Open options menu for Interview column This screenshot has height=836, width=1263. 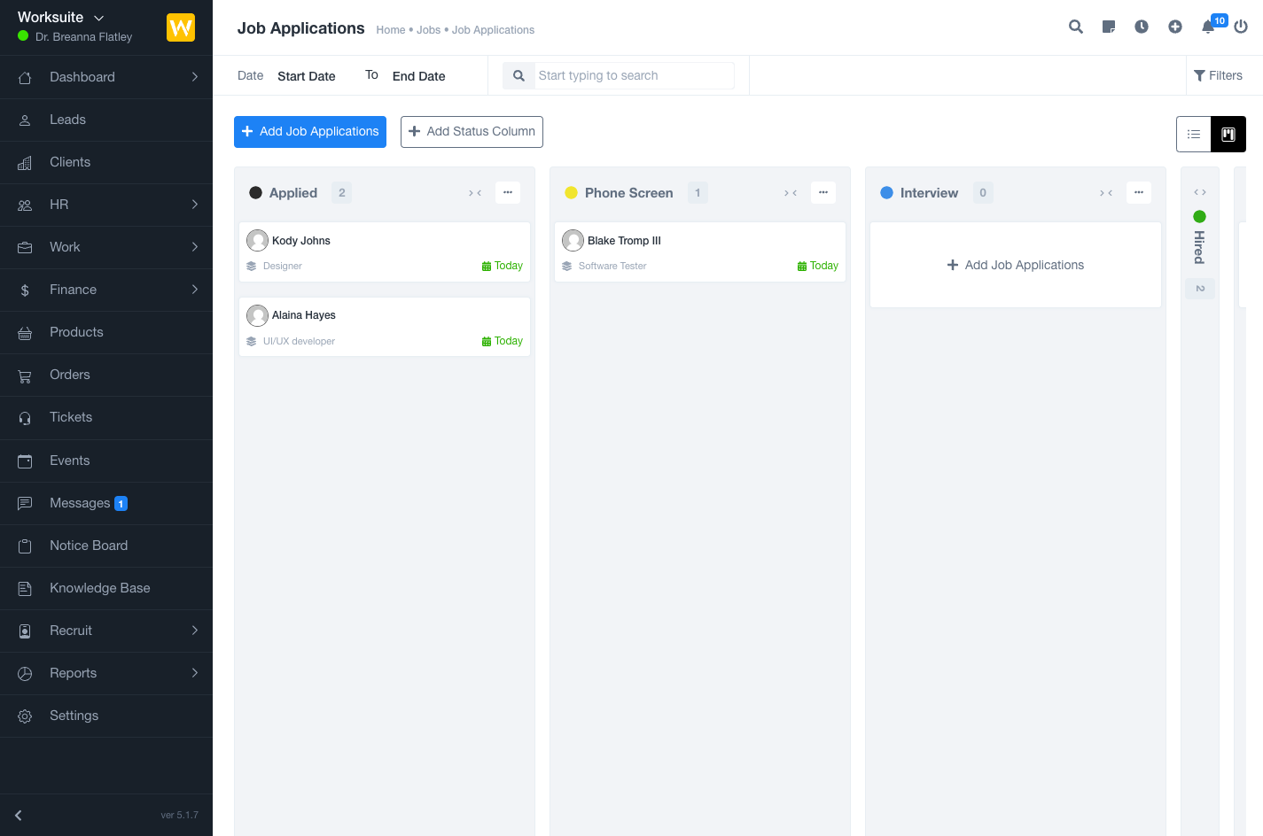(x=1139, y=192)
